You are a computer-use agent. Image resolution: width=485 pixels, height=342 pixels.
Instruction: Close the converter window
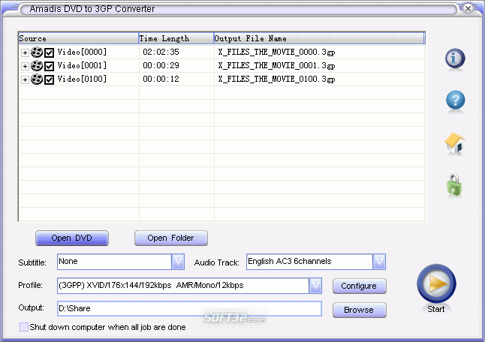pos(468,9)
